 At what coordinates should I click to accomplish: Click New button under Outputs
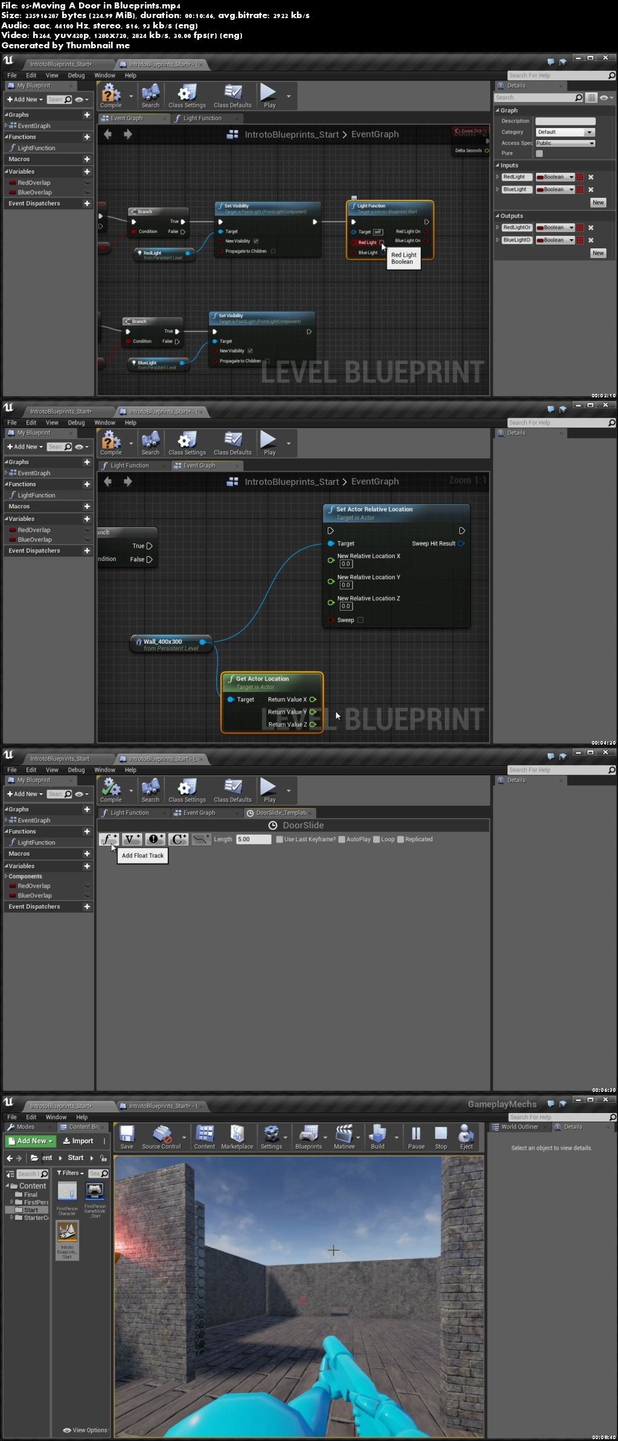click(598, 254)
